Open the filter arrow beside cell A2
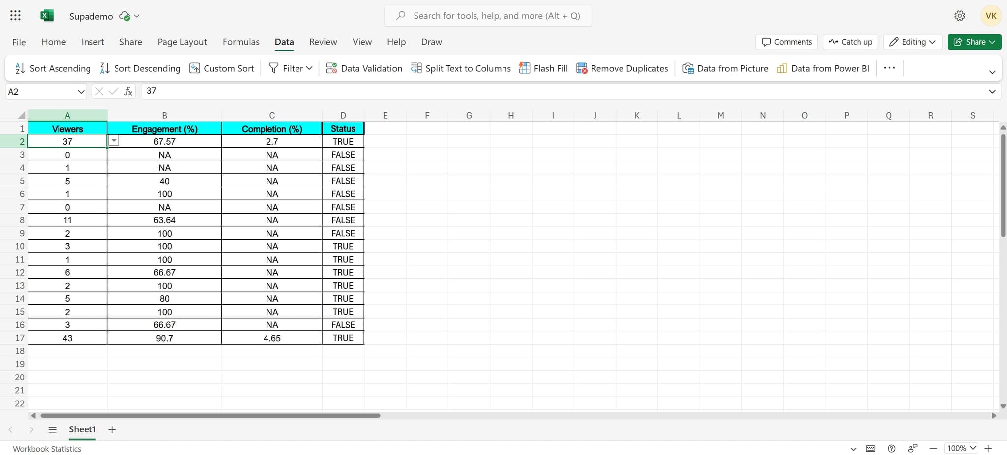 tap(114, 140)
